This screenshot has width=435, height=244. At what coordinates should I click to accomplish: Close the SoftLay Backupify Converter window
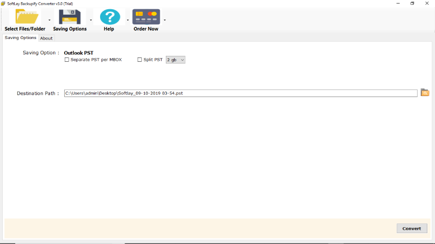pyautogui.click(x=427, y=4)
